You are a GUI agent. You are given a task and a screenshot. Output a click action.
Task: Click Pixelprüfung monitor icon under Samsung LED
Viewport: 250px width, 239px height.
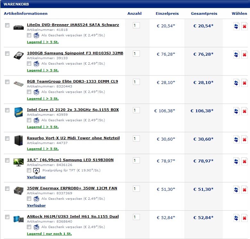pos(36,170)
